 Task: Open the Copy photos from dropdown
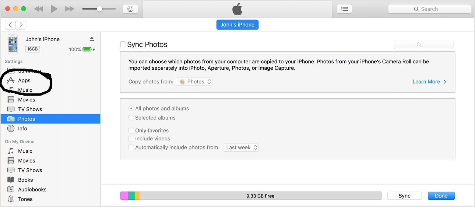[x=194, y=82]
